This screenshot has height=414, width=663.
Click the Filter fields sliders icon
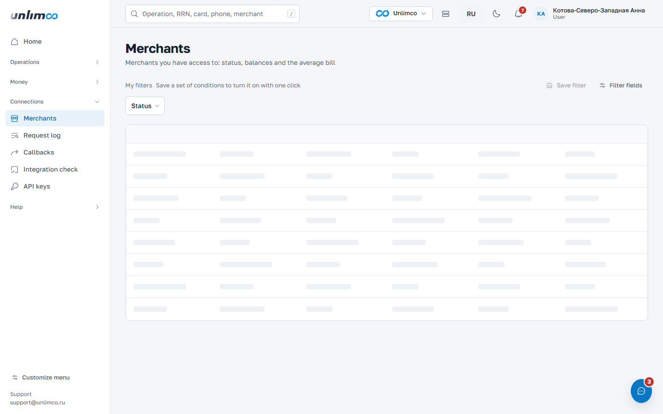(x=602, y=85)
